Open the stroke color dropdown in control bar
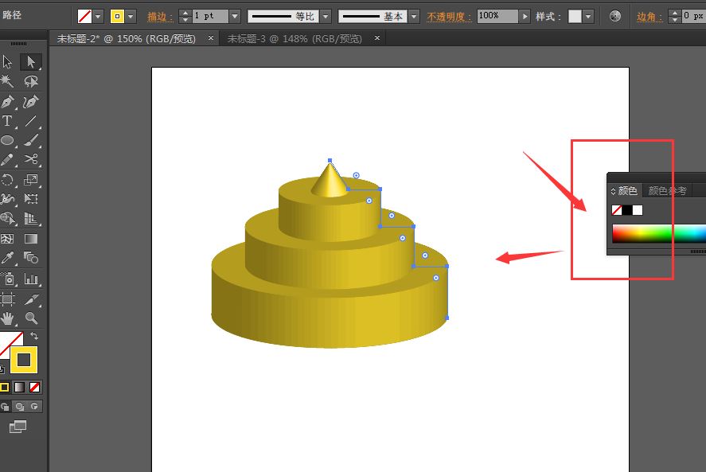 click(131, 16)
